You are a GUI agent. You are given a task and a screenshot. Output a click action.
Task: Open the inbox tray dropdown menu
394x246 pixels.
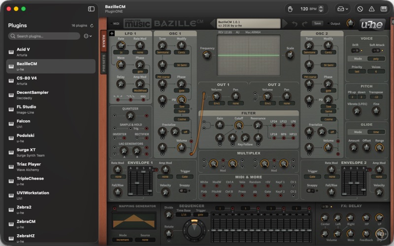click(342, 9)
